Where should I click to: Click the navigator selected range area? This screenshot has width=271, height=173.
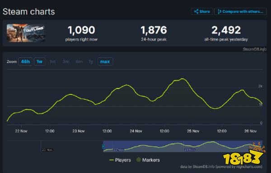[182, 146]
